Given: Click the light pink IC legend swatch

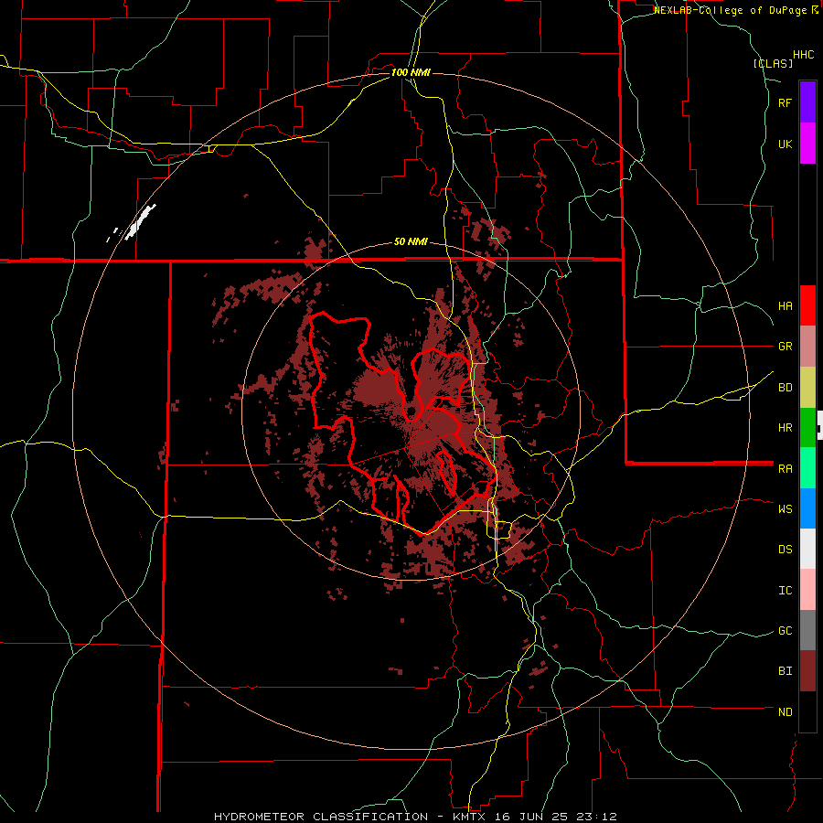Looking at the screenshot, I should pos(807,590).
